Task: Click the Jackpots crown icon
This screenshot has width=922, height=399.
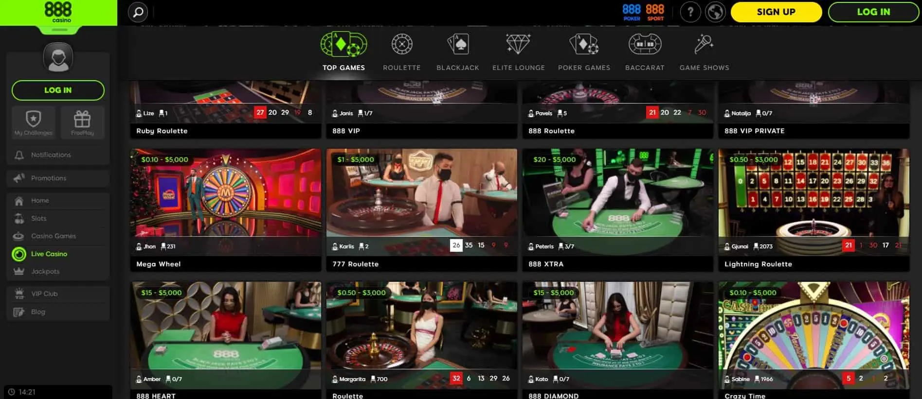Action: (19, 272)
